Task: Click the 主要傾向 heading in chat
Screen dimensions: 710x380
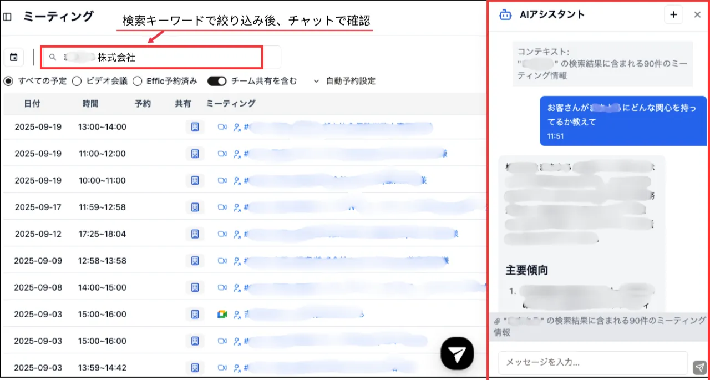Action: click(x=527, y=271)
